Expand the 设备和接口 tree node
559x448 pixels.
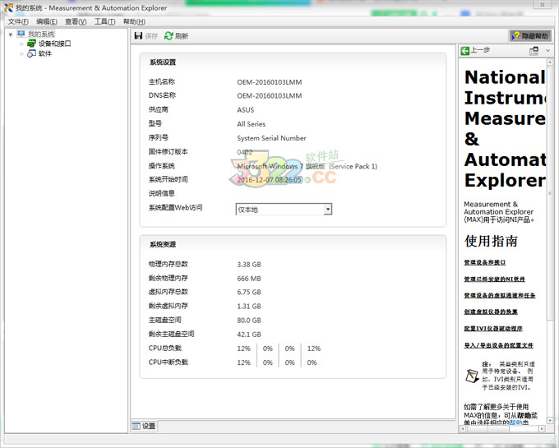(22, 44)
